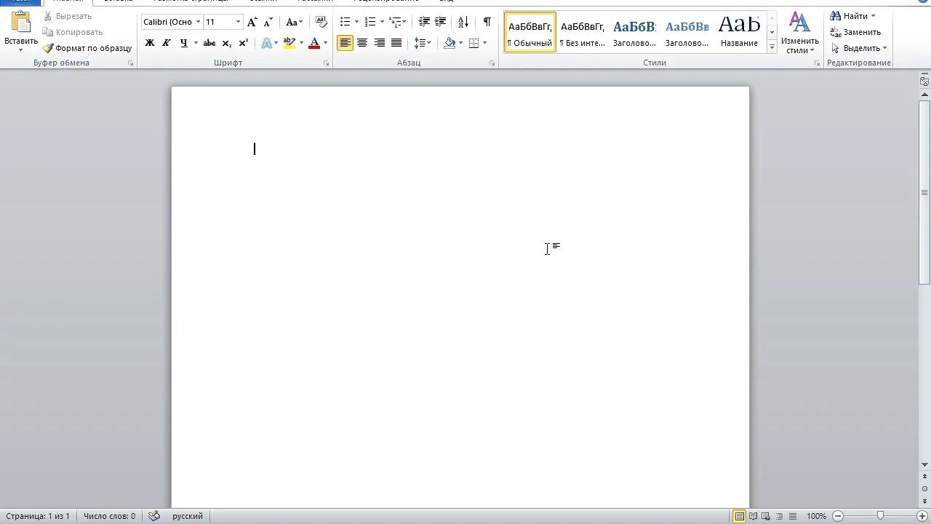Open the Изменить стили dropdown
Image resolution: width=931 pixels, height=524 pixels.
point(800,33)
